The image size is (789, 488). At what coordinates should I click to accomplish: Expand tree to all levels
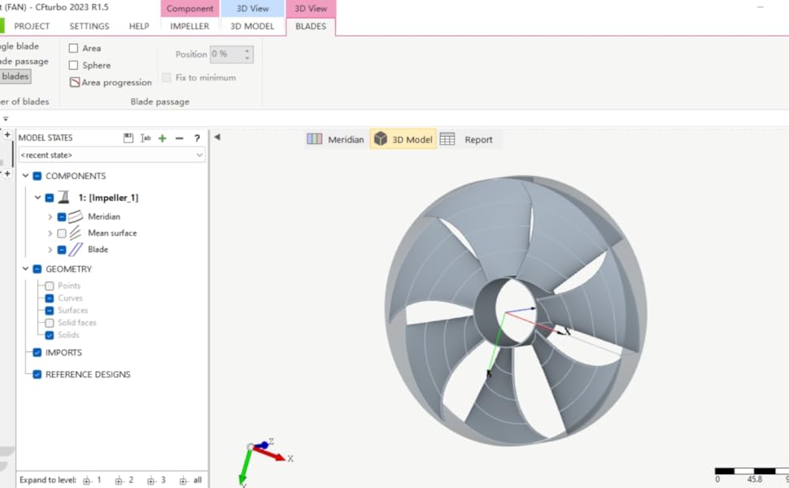pos(190,480)
